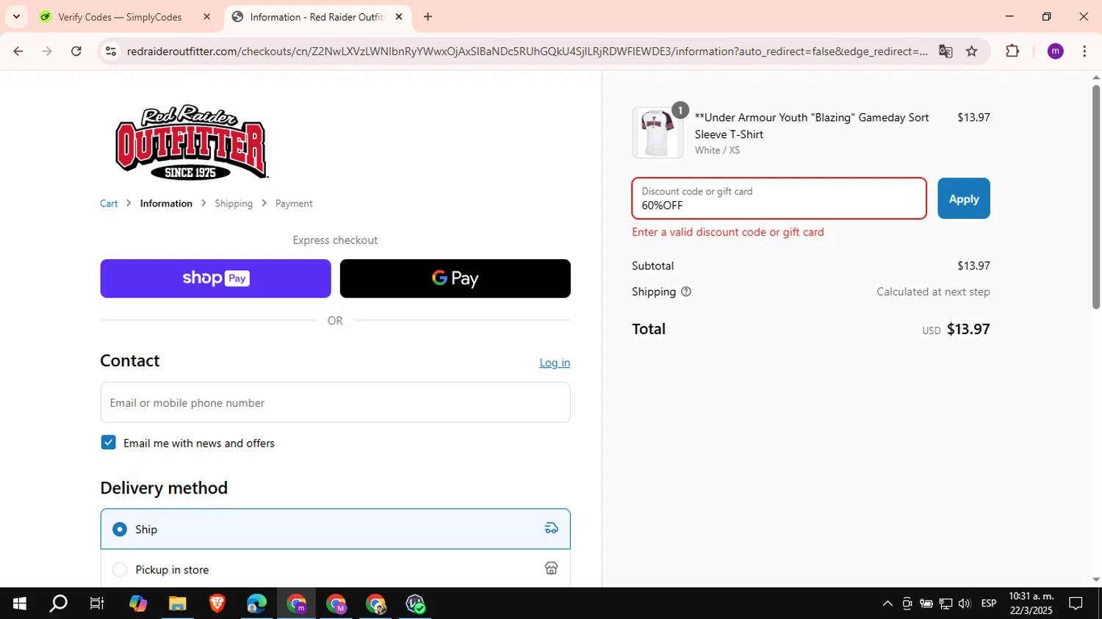Open the Google Translate icon in address bar
Screen dimensions: 1102x619
(x=946, y=51)
